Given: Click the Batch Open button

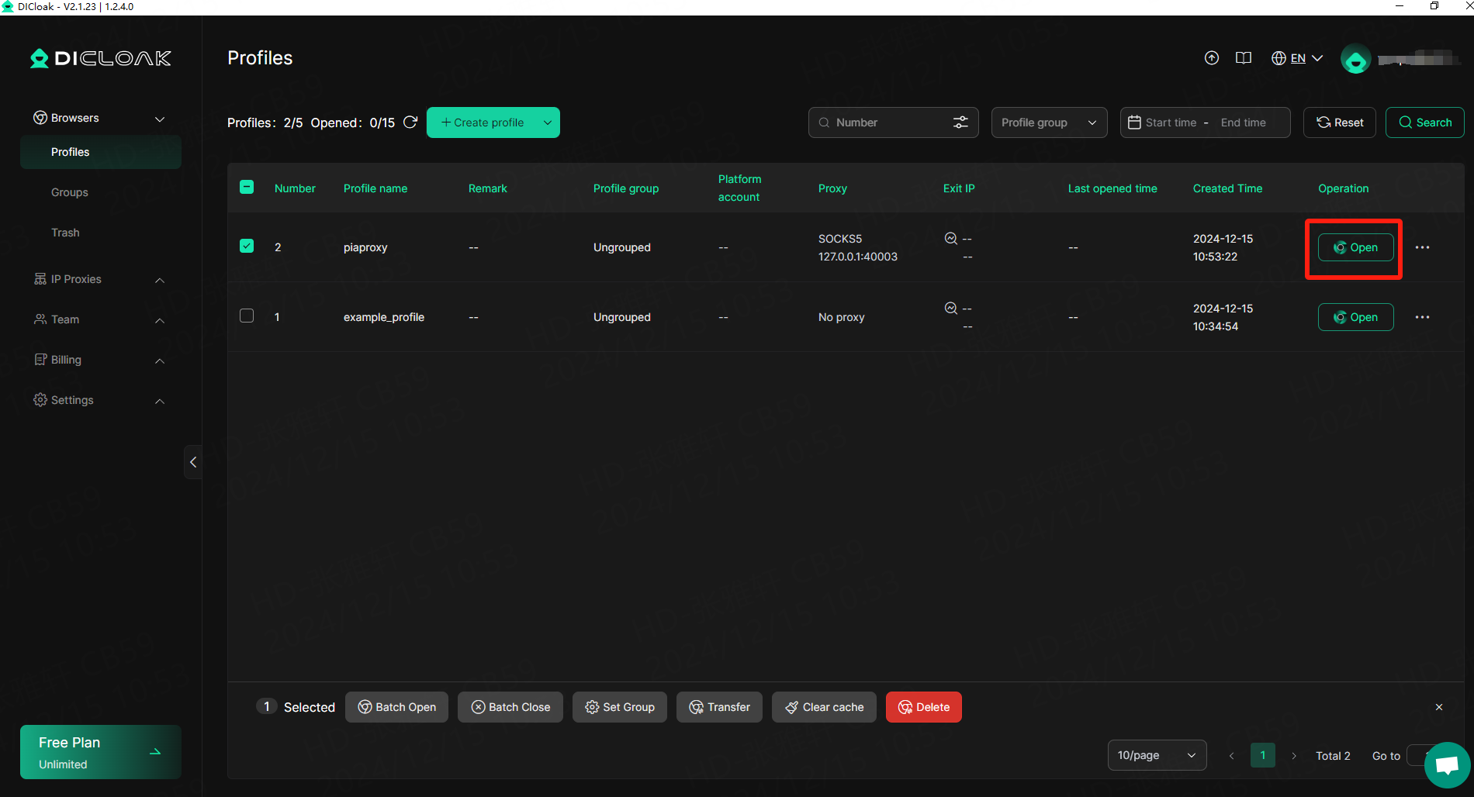Looking at the screenshot, I should tap(396, 707).
